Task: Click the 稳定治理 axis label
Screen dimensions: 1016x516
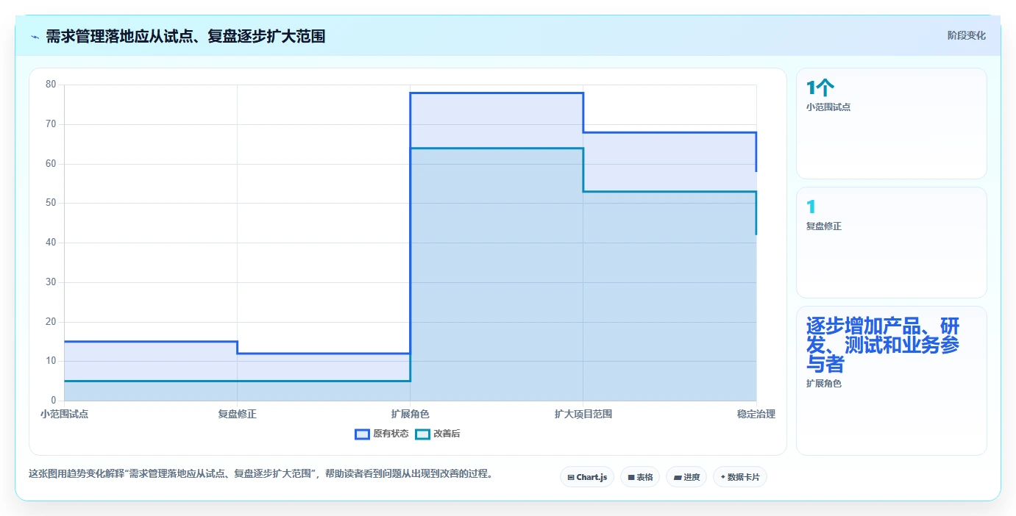Action: (756, 414)
